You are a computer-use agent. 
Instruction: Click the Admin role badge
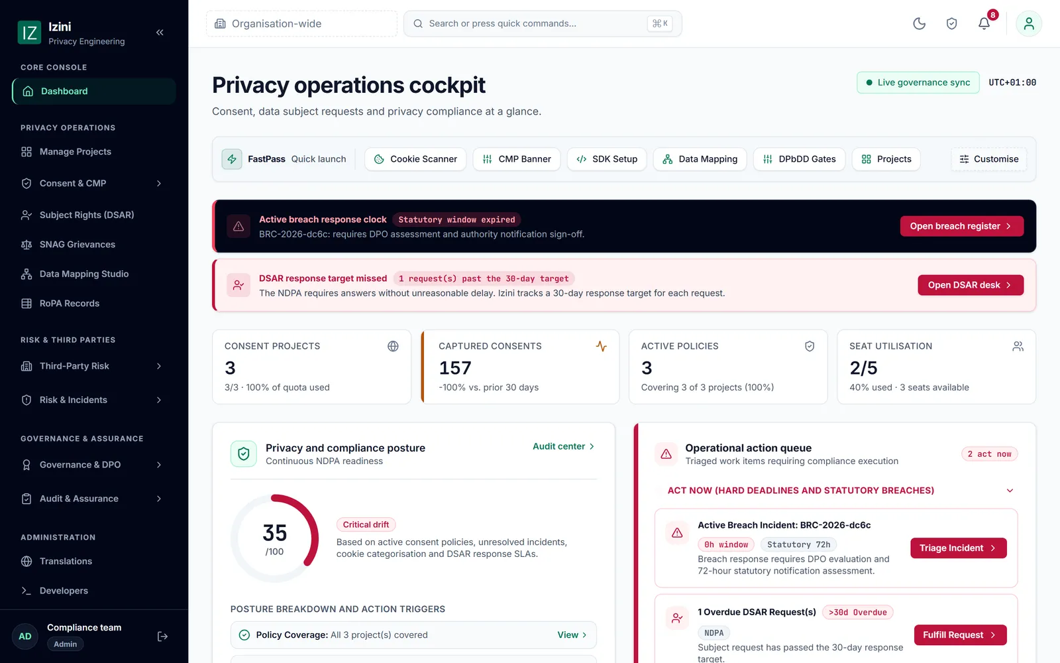(x=65, y=644)
